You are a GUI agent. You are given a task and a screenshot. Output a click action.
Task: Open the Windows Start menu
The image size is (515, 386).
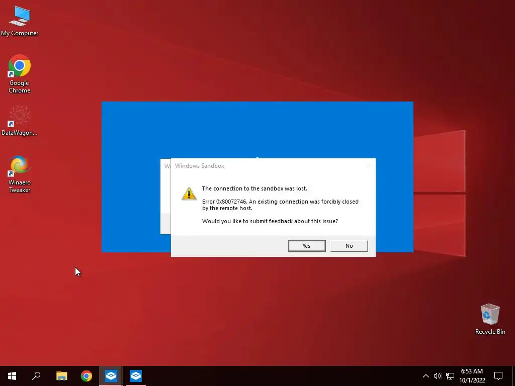point(12,376)
